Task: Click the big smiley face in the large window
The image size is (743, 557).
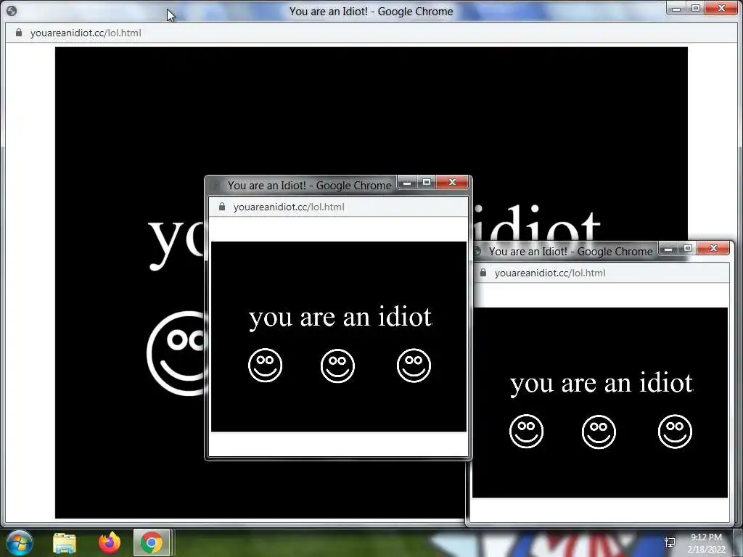Action: (x=177, y=353)
